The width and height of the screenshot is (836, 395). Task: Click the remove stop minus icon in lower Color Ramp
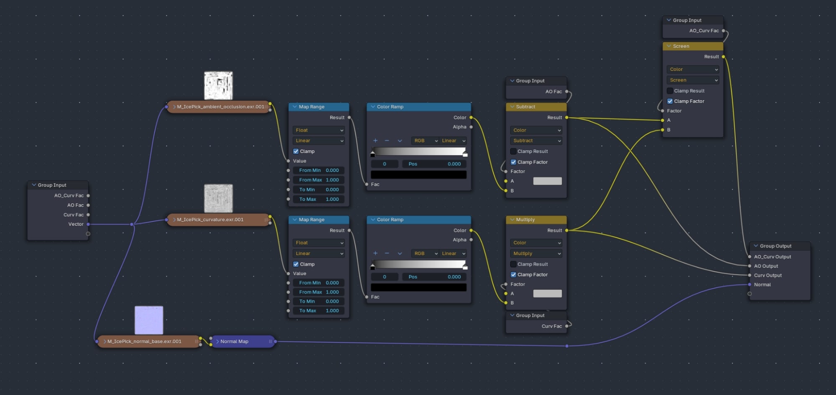[387, 253]
